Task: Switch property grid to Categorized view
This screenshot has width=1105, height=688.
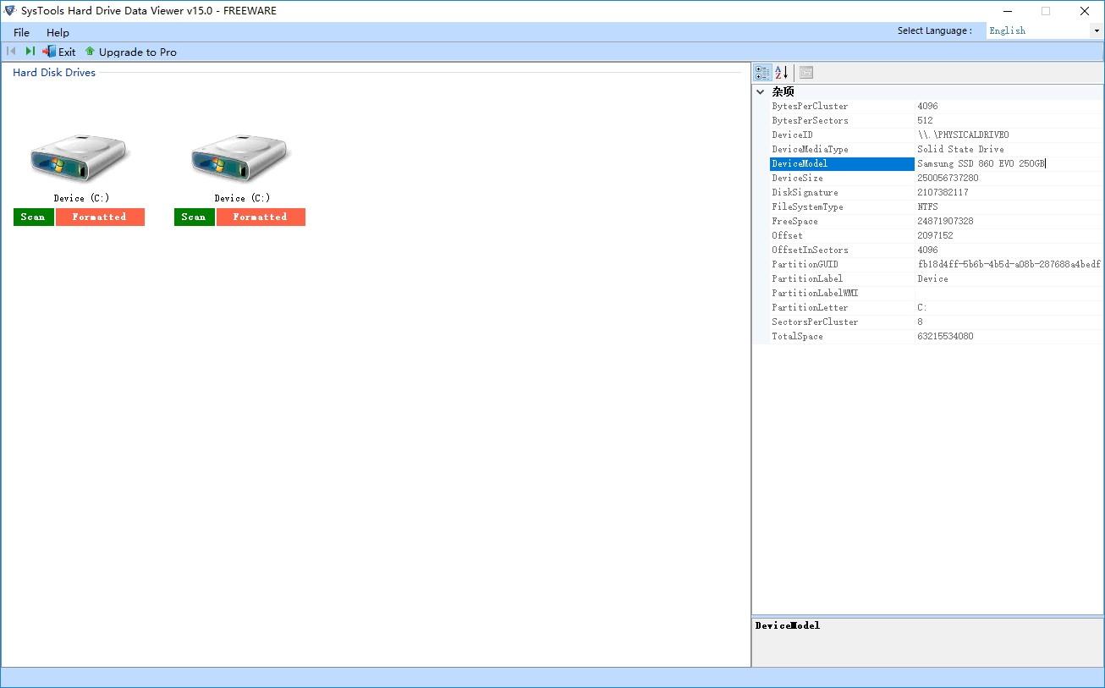Action: coord(762,73)
